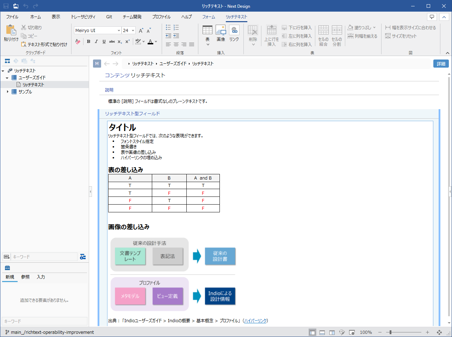The height and width of the screenshot is (337, 452).
Task: Collapse the left navigator pane handle
Action: (x=91, y=192)
